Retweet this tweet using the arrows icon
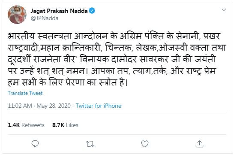This screenshot has width=234, height=155. (90, 144)
